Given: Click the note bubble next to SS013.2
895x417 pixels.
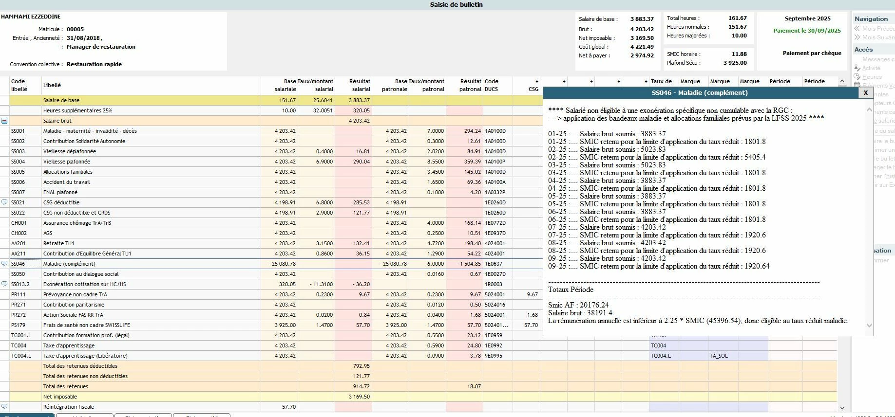Looking at the screenshot, I should [4, 284].
